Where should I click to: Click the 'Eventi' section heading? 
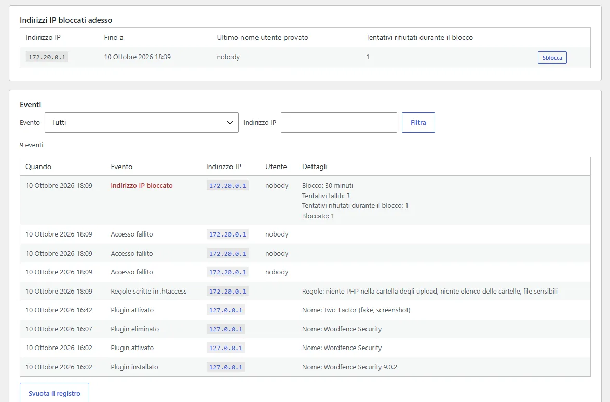click(x=30, y=105)
